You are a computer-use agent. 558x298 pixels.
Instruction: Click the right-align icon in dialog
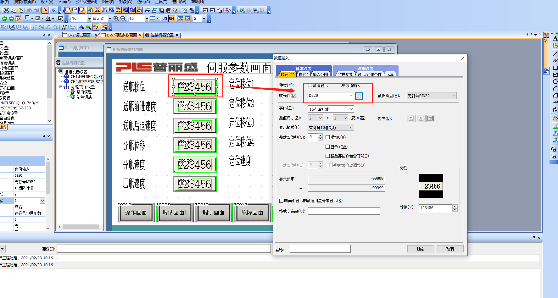point(431,119)
